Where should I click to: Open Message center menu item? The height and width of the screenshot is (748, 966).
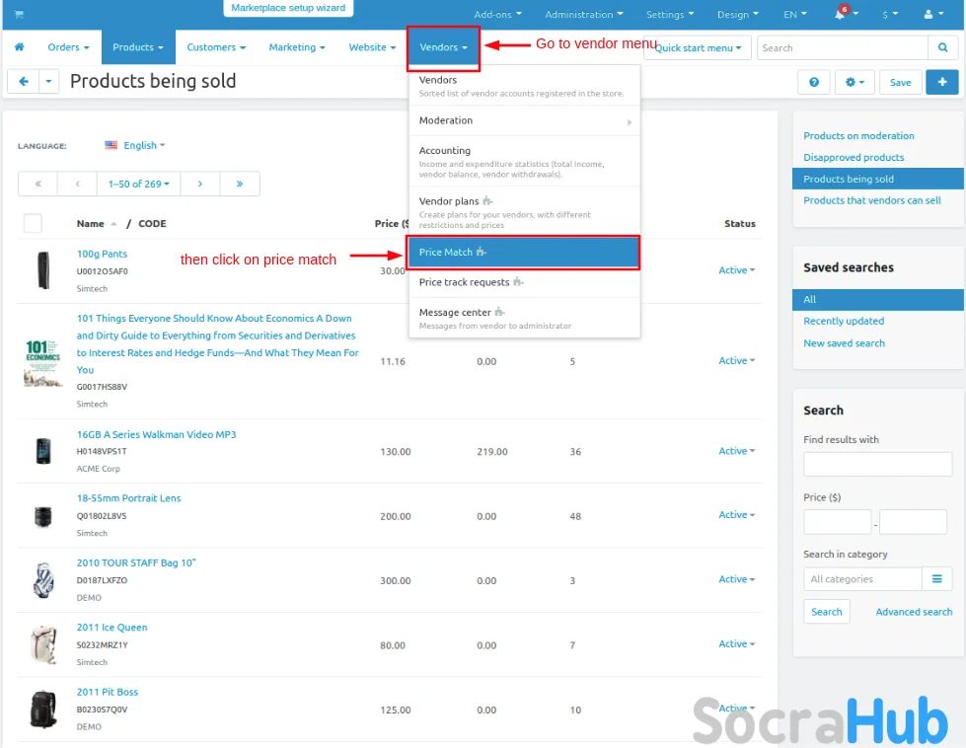pyautogui.click(x=524, y=318)
